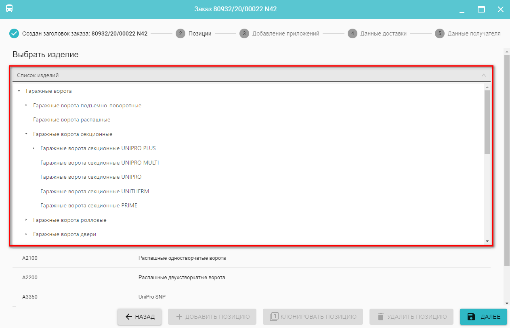Open the Данные доставки step
Image resolution: width=510 pixels, height=328 pixels.
click(x=383, y=33)
